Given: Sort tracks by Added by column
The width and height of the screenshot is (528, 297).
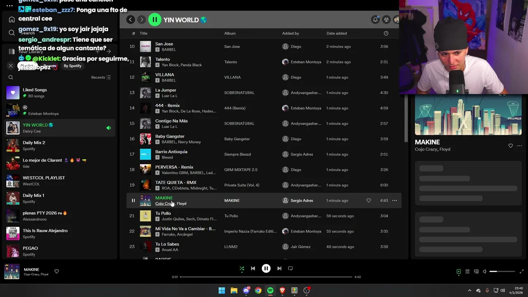Looking at the screenshot, I should click(290, 33).
